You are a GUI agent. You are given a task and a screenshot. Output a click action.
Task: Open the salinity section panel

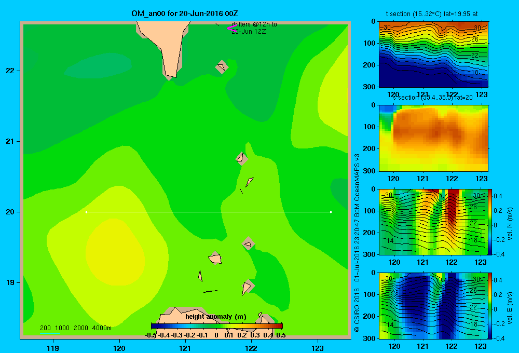click(433, 138)
